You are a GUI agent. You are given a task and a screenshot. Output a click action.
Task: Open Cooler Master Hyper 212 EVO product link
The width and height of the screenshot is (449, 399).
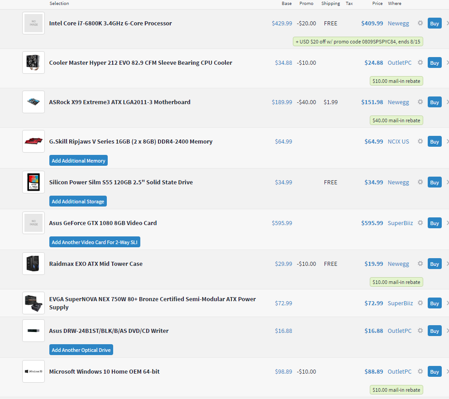coord(140,62)
